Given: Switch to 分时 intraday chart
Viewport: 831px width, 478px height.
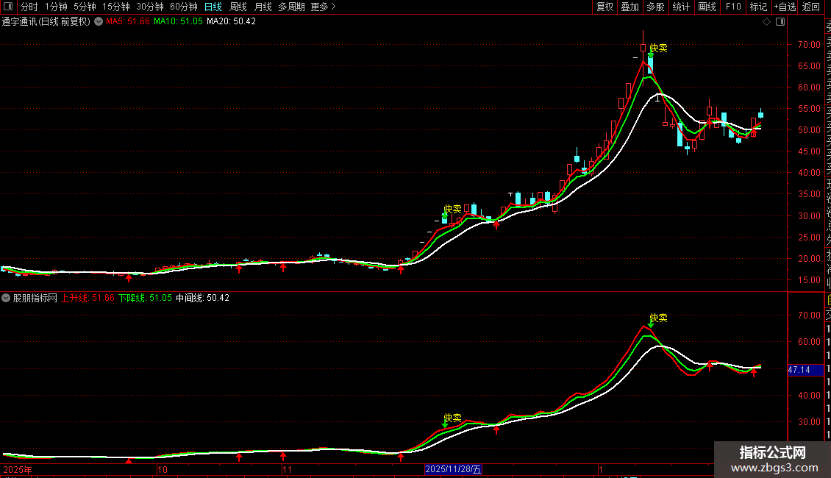Looking at the screenshot, I should click(x=29, y=7).
